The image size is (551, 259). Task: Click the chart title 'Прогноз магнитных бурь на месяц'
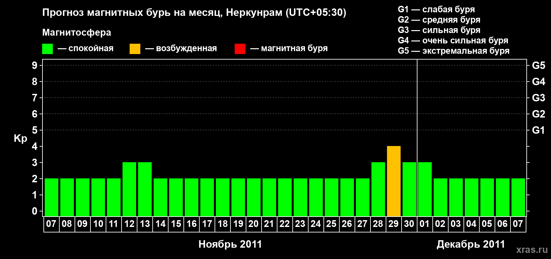(132, 13)
